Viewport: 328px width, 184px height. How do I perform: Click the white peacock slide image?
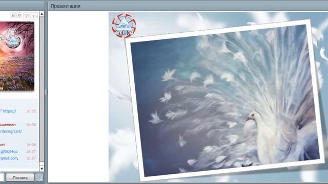(225, 100)
